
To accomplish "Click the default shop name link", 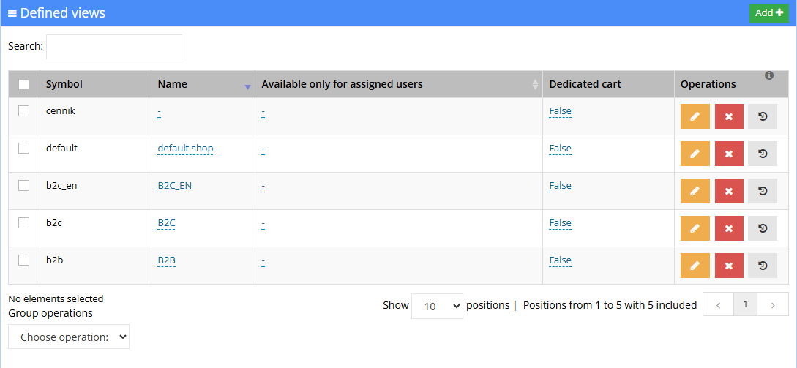I will [x=185, y=149].
